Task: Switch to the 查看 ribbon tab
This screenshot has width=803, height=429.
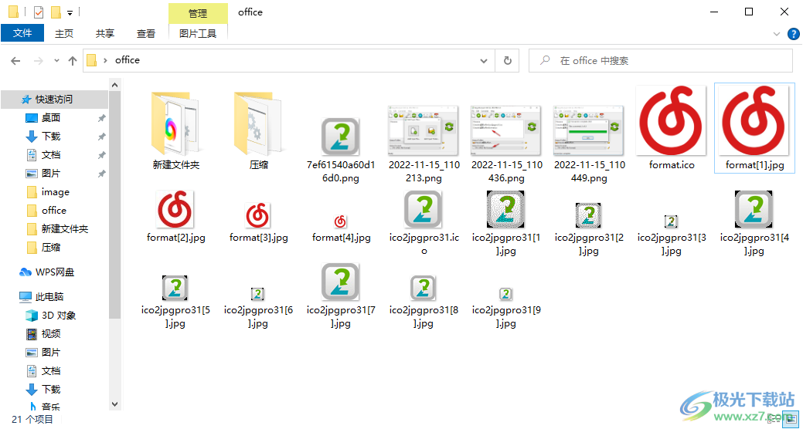Action: (x=146, y=33)
